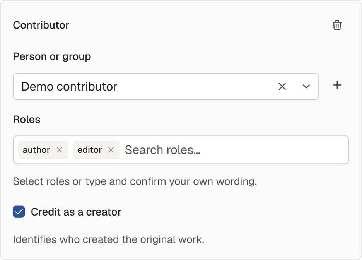
Task: Click 'Select roles or type and confirm' hint
Action: coord(135,181)
